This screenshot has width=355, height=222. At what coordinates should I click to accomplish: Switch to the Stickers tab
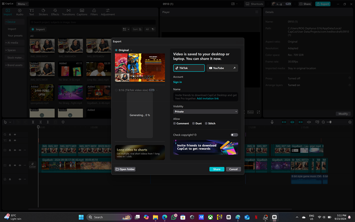[43, 12]
